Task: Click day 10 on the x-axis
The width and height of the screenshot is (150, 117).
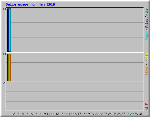Action: [48, 114]
